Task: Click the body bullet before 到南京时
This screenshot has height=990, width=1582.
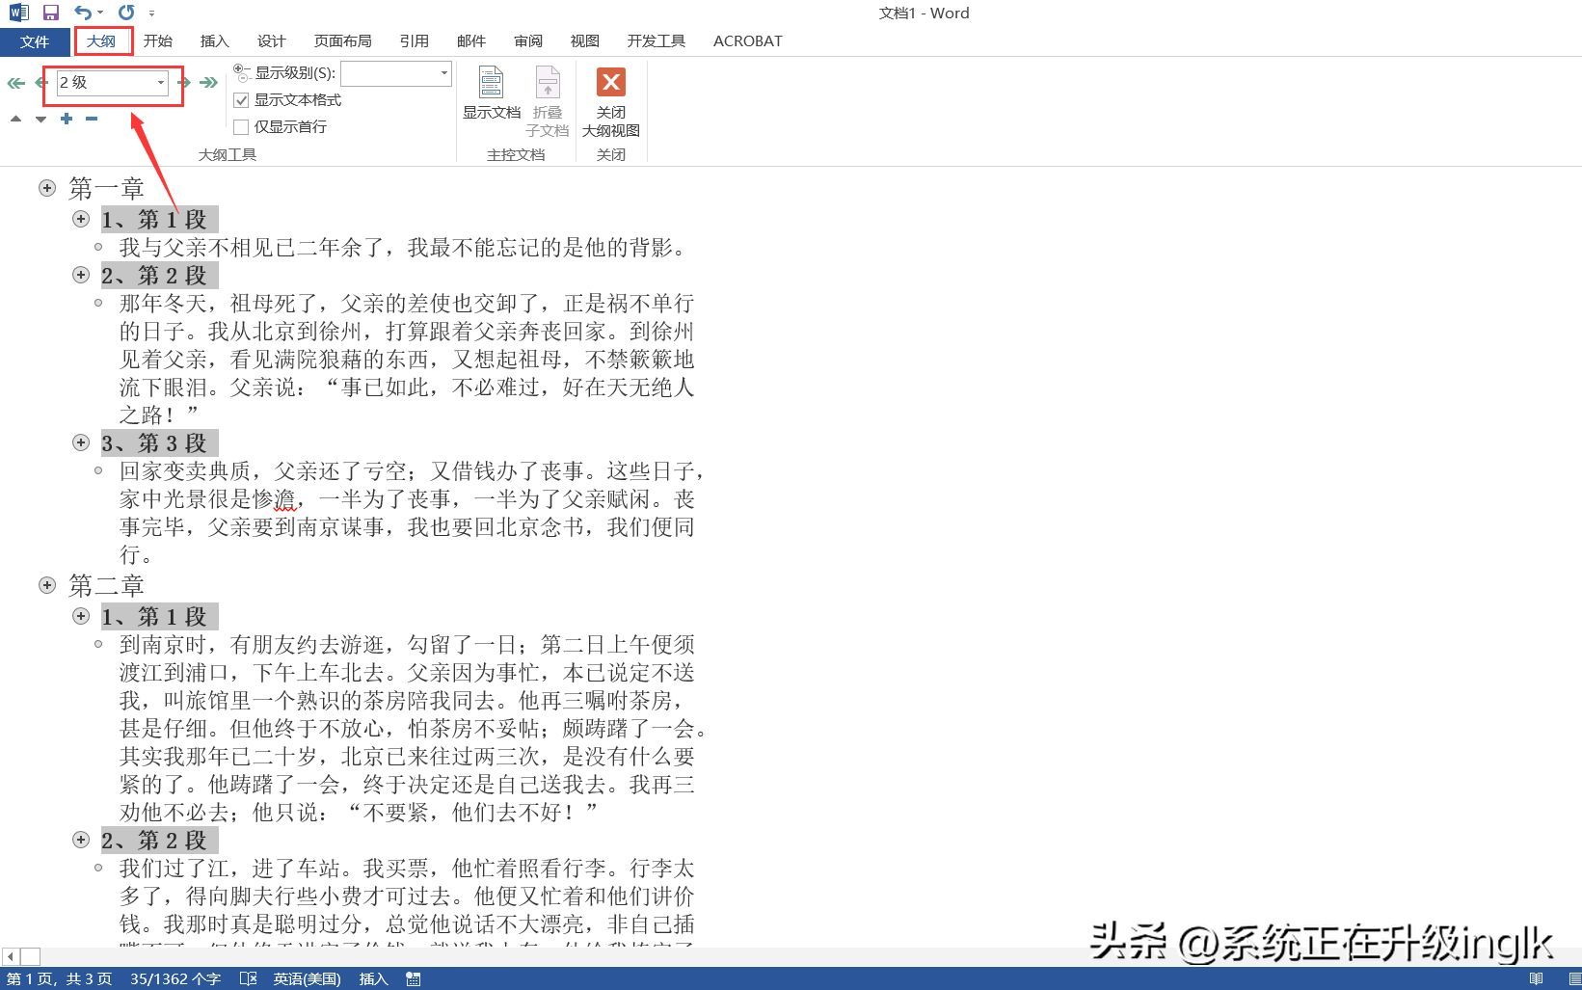Action: point(98,644)
